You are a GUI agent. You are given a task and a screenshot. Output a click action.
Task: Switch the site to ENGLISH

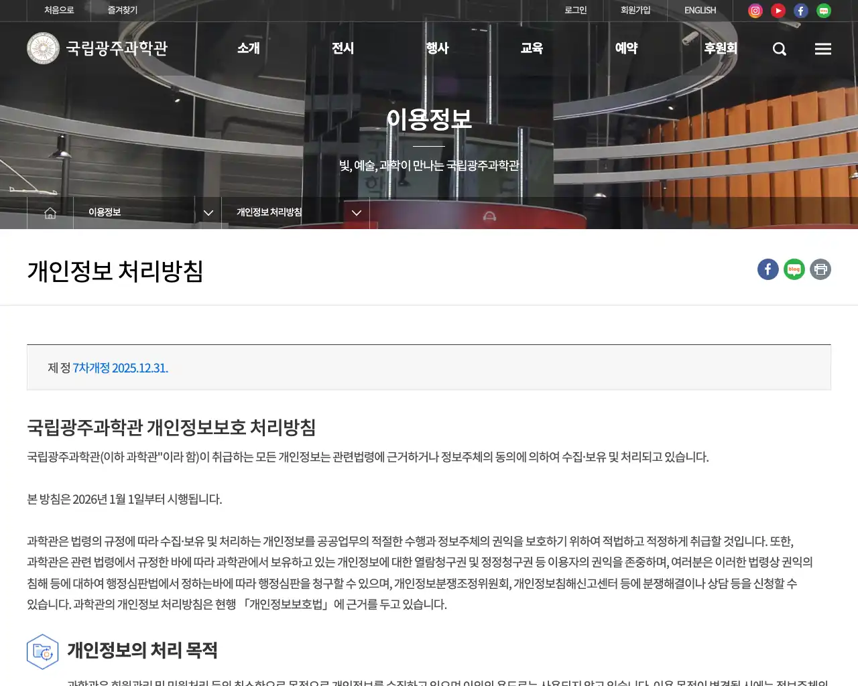tap(700, 11)
